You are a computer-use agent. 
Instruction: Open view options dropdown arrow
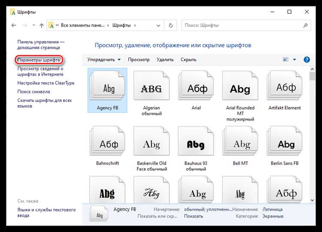294,59
